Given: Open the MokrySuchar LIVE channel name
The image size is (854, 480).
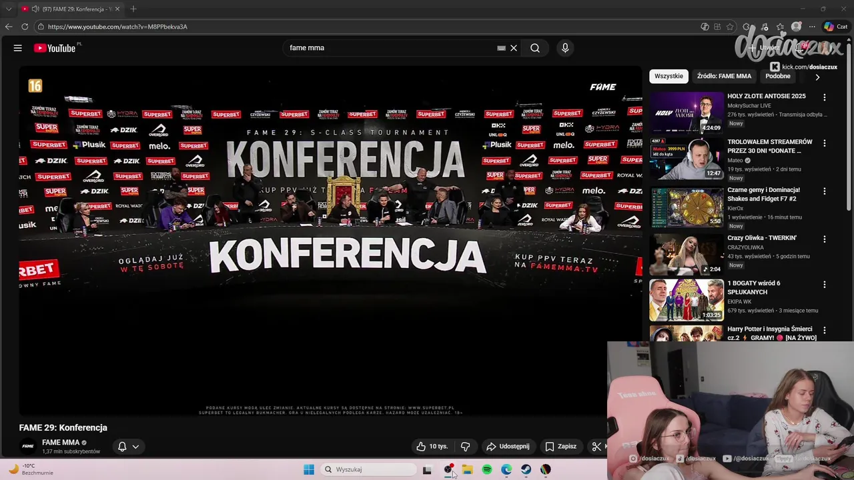Looking at the screenshot, I should (x=749, y=105).
